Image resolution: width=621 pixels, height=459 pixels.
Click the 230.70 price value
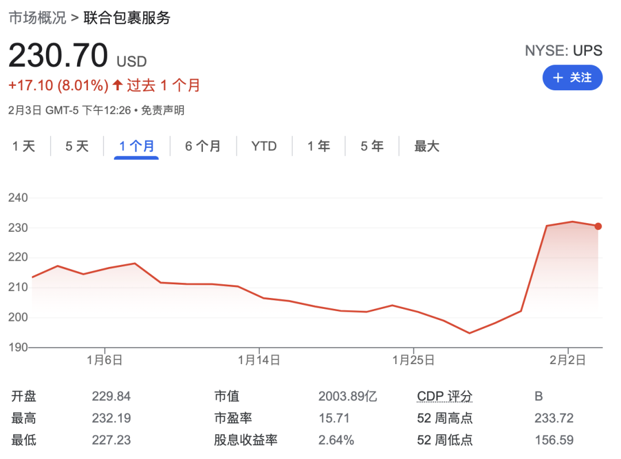58,55
